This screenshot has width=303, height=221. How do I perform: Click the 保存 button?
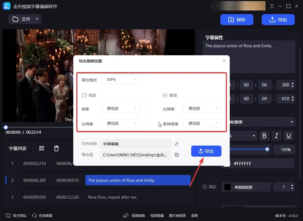237,20
